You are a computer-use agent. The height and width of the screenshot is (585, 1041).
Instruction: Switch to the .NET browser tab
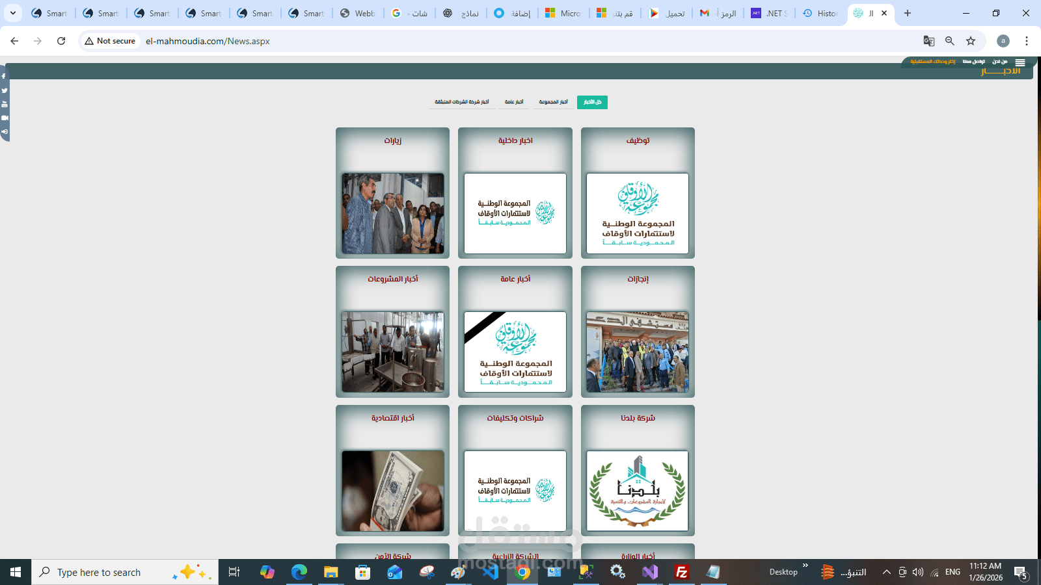coord(770,13)
